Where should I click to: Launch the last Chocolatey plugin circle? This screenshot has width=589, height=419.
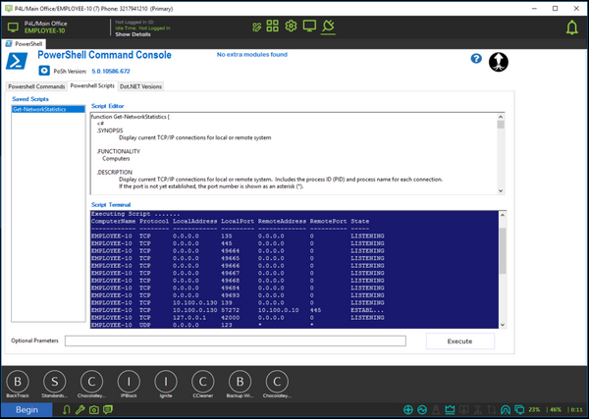coord(277,382)
